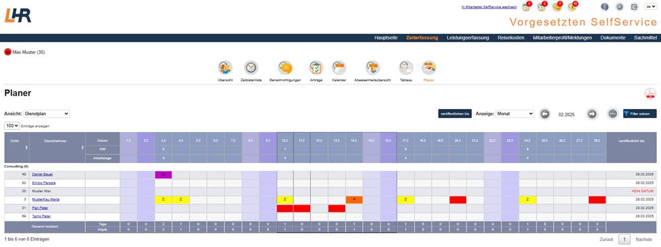Click the help speech-bubble icon
Image resolution: width=661 pixels, height=247 pixels.
coord(604,7)
